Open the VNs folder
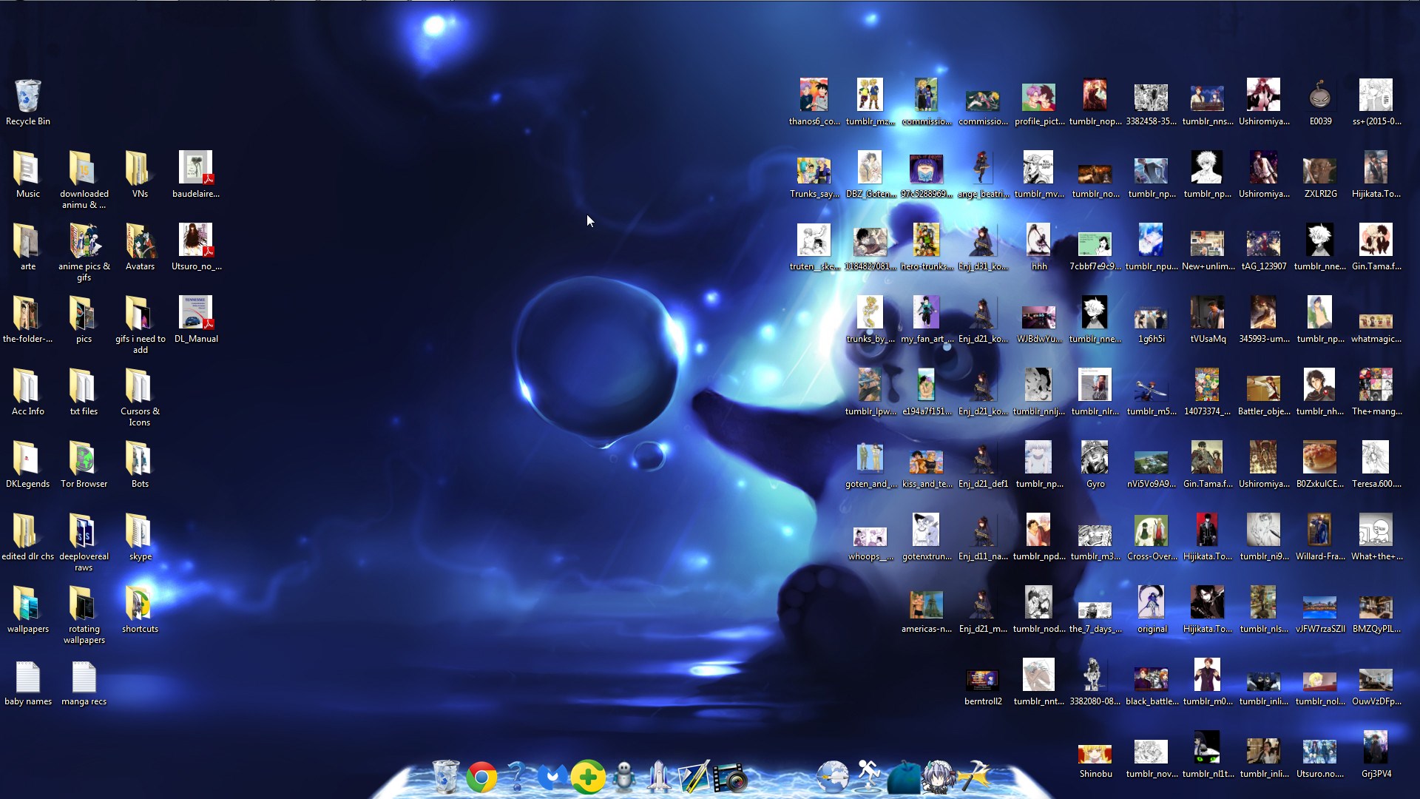The width and height of the screenshot is (1420, 799). point(140,175)
